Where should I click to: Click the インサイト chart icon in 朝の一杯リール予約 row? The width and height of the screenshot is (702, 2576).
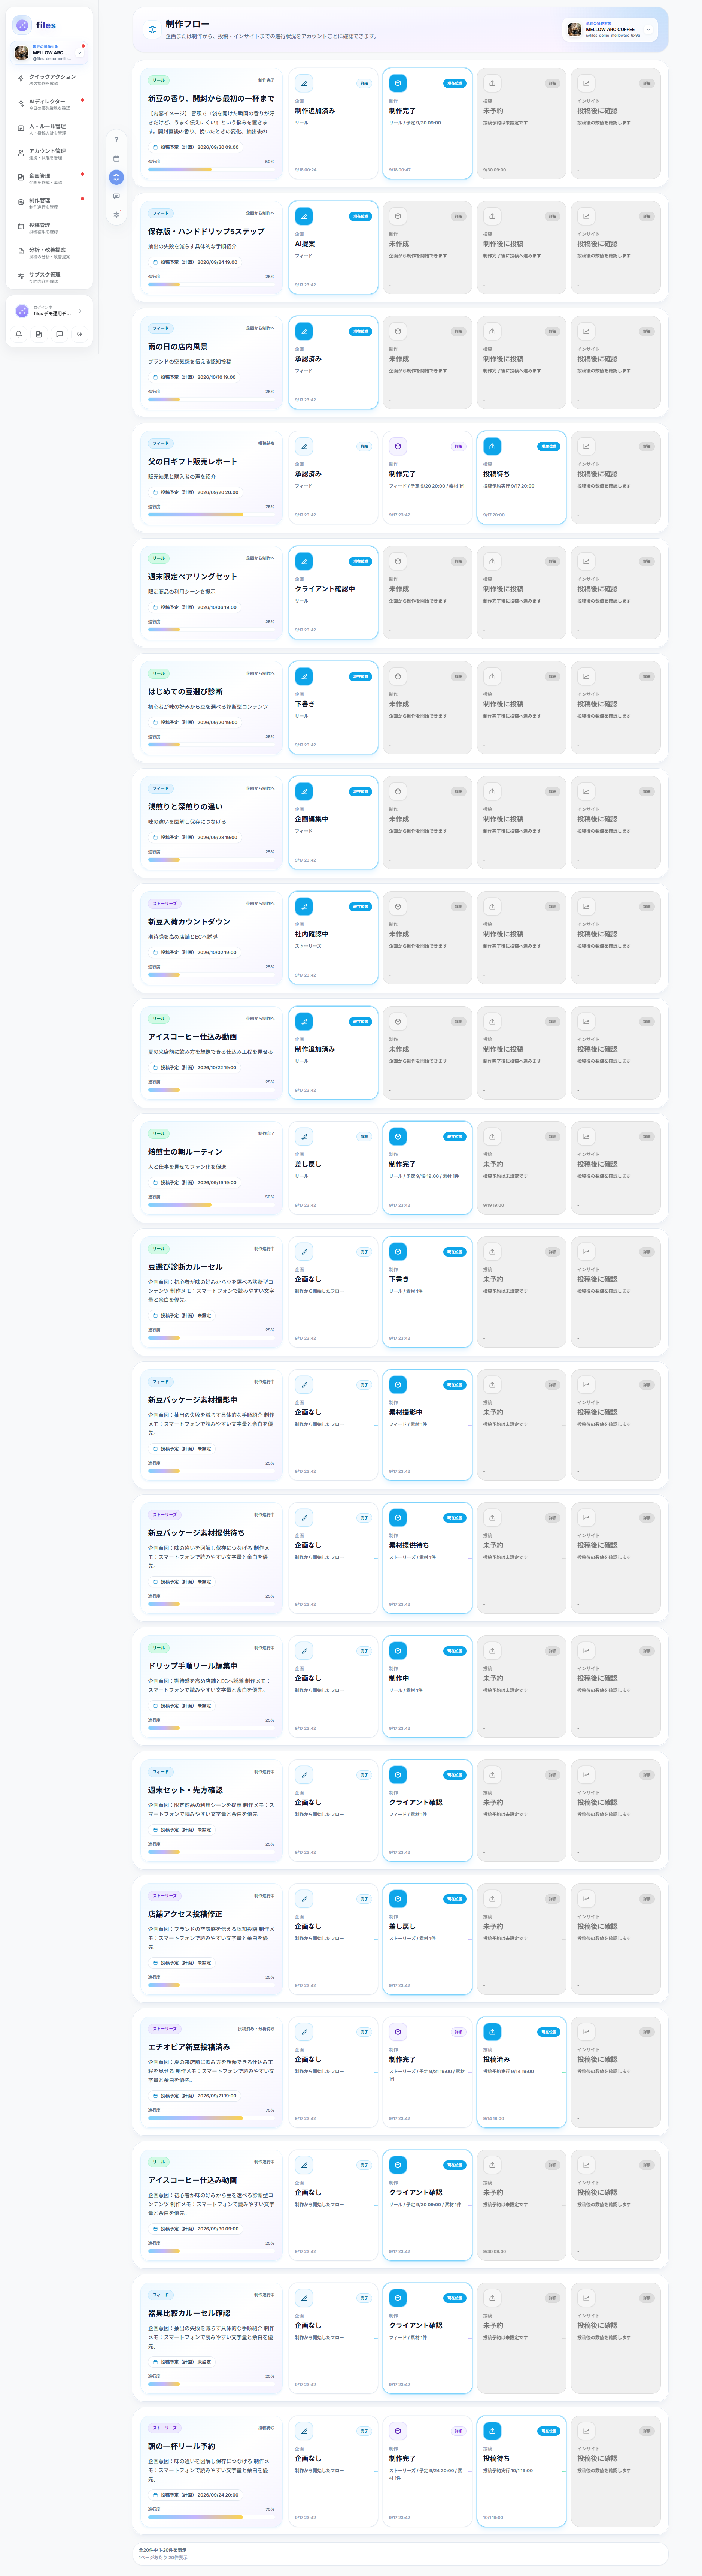click(x=586, y=2431)
